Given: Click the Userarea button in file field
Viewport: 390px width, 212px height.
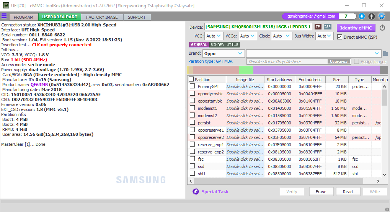Looking at the screenshot, I should pyautogui.click(x=339, y=62).
